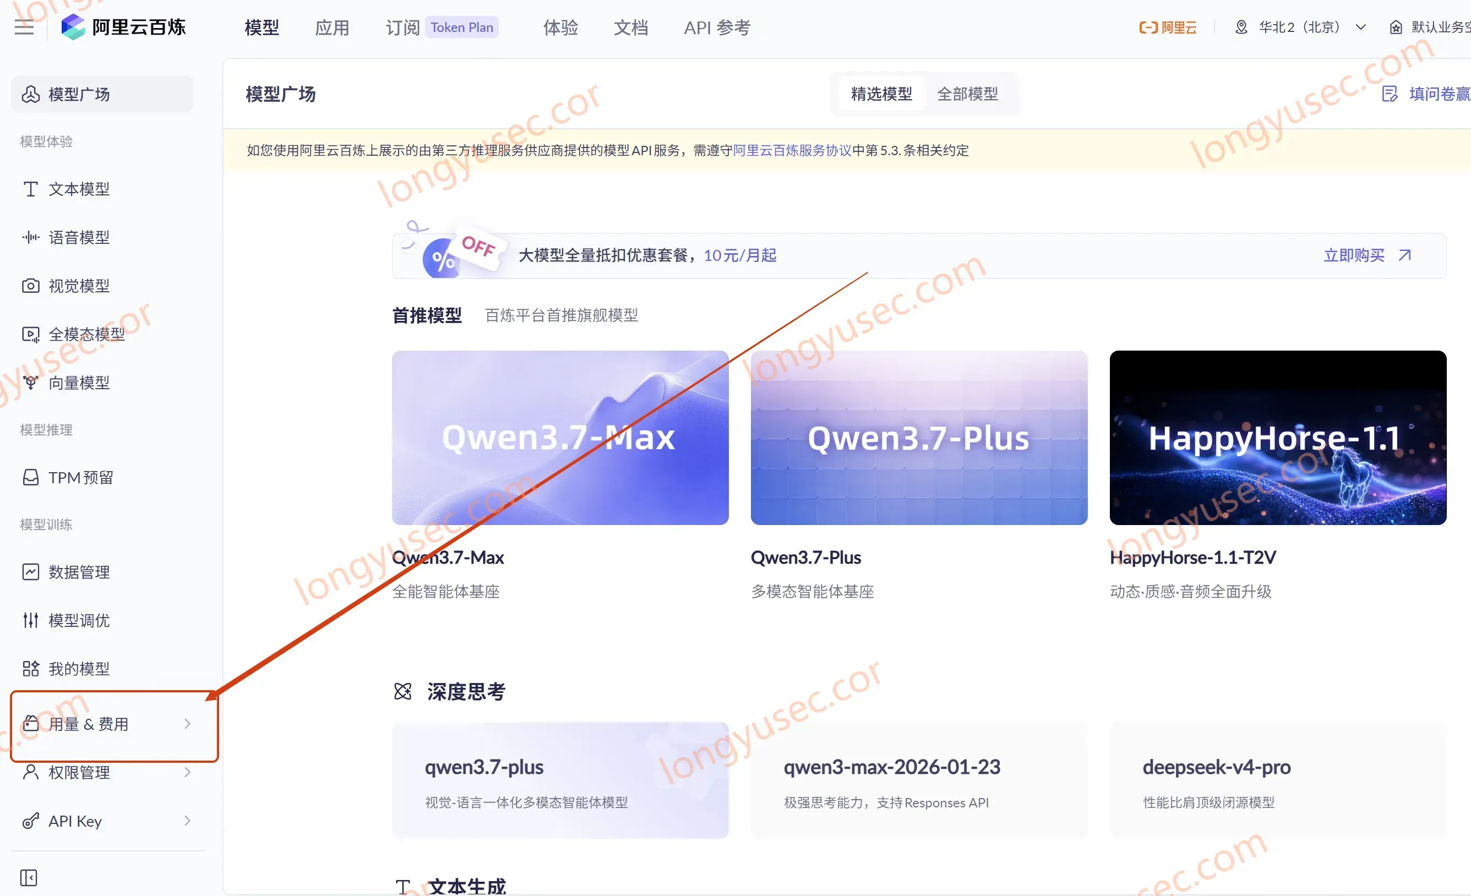
Task: Expand the 用量 & 费用 chevron
Action: coord(188,724)
